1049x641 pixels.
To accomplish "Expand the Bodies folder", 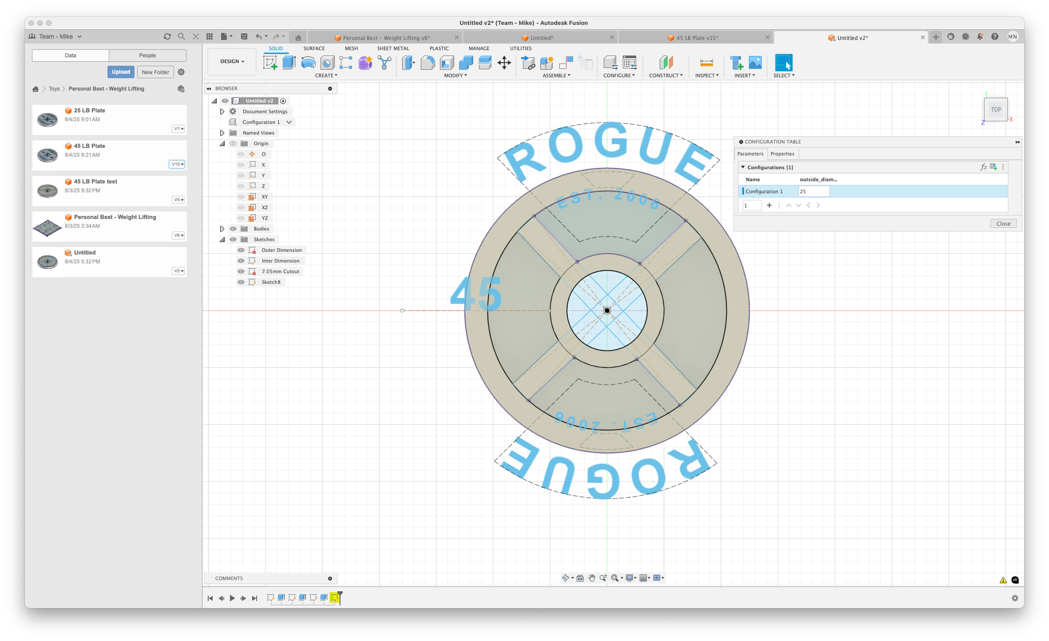I will (x=222, y=228).
